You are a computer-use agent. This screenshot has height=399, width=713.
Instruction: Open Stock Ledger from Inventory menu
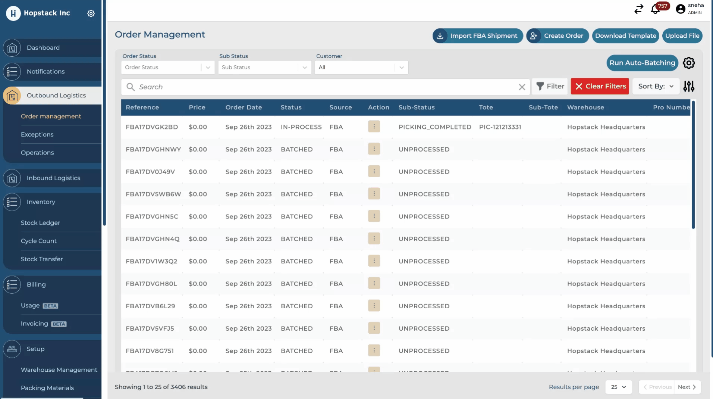[40, 223]
